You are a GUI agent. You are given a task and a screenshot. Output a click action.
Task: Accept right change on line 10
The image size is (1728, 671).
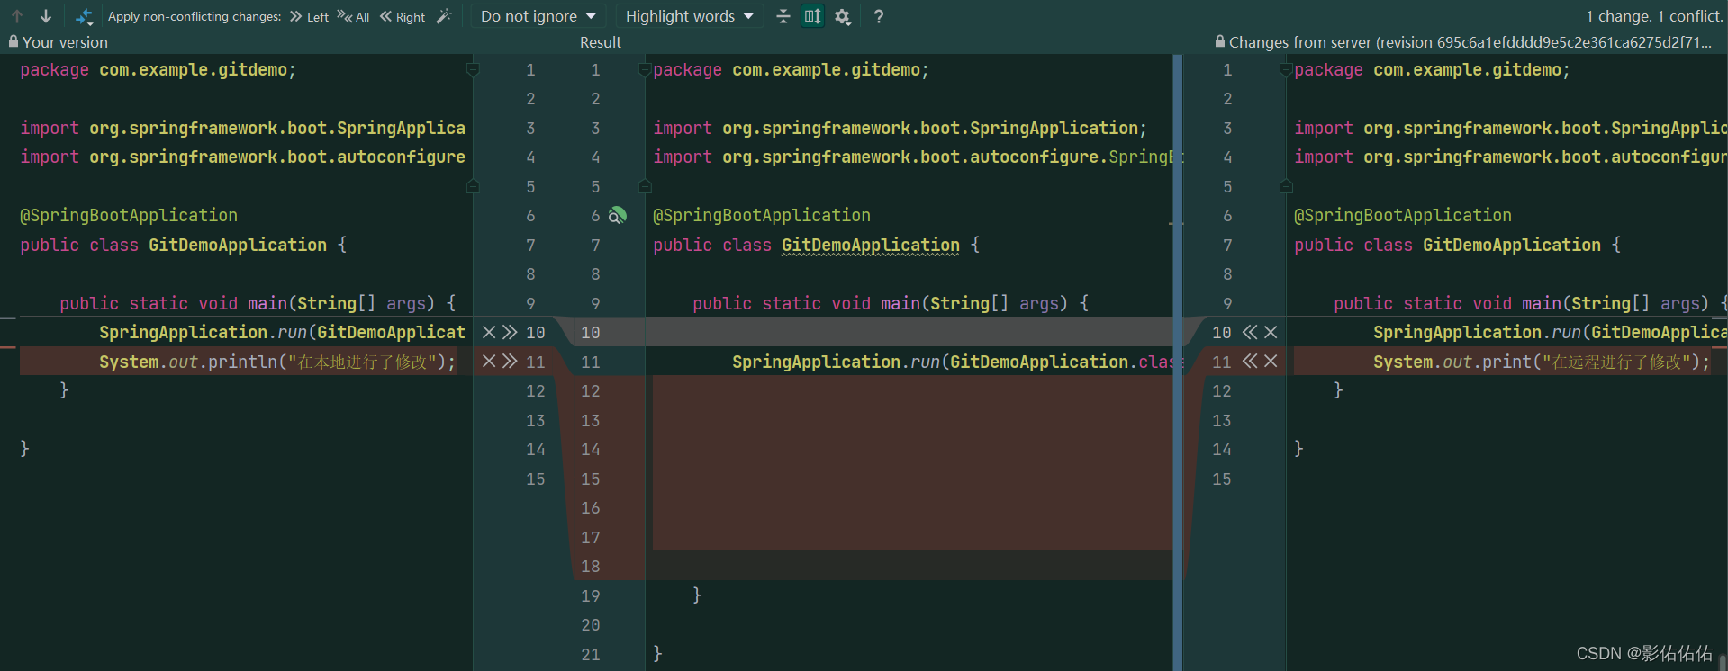click(x=1250, y=332)
